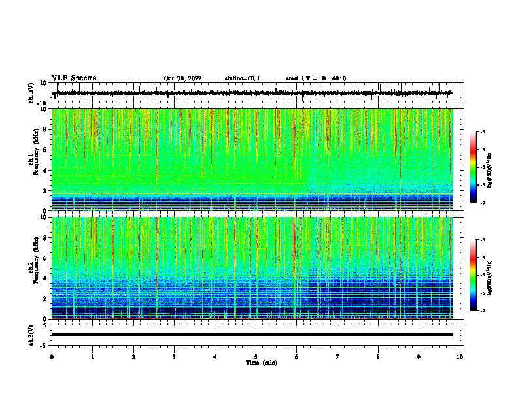Click time axis tick label "3"
This screenshot has width=518, height=400.
pos(174,357)
